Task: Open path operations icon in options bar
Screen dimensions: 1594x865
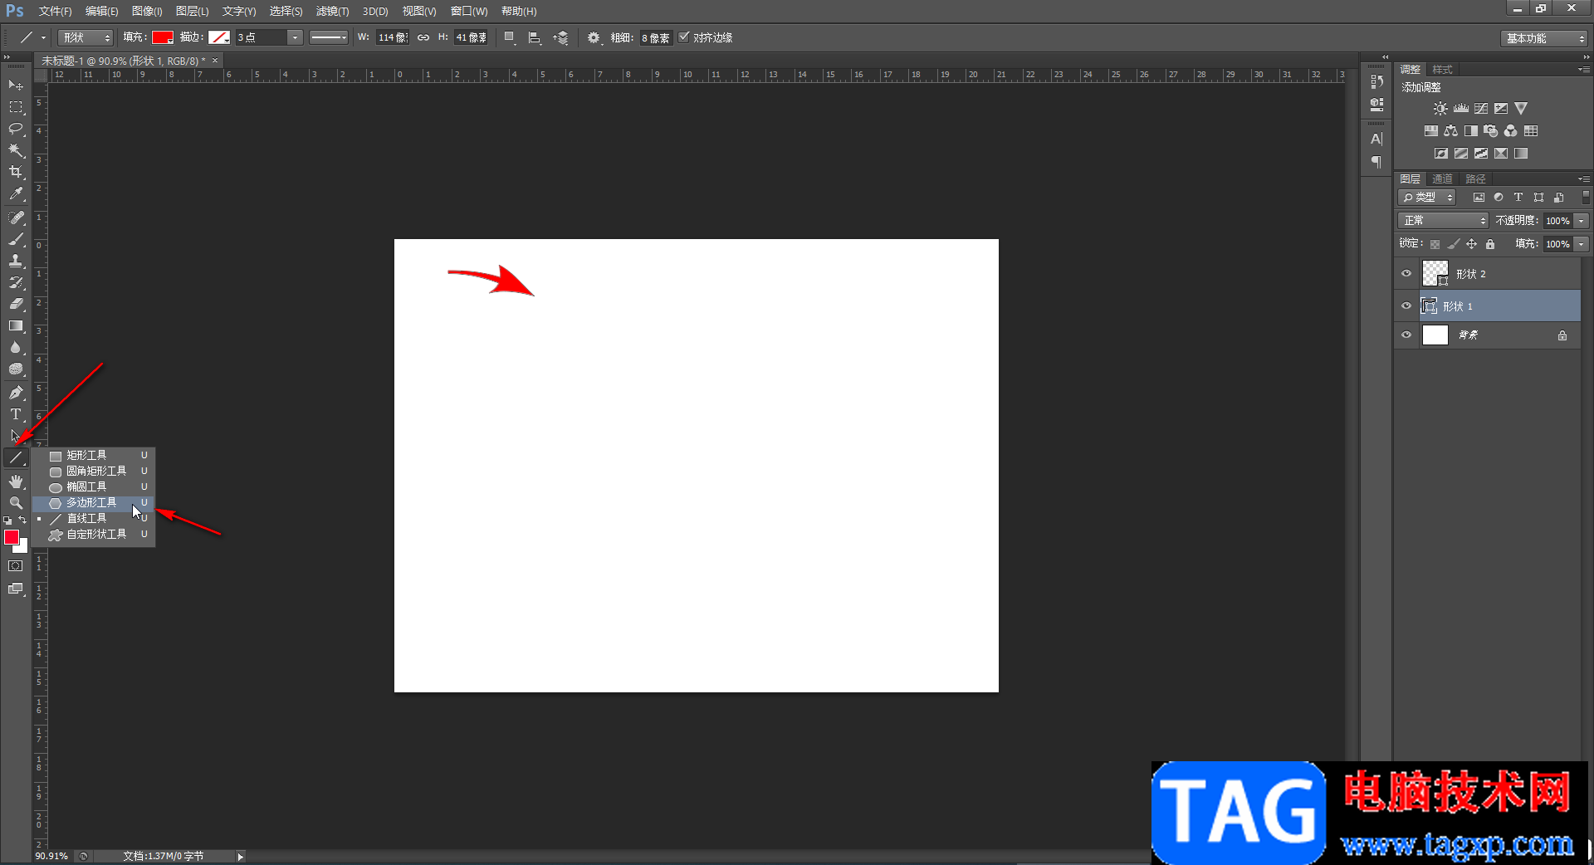Action: click(x=510, y=37)
